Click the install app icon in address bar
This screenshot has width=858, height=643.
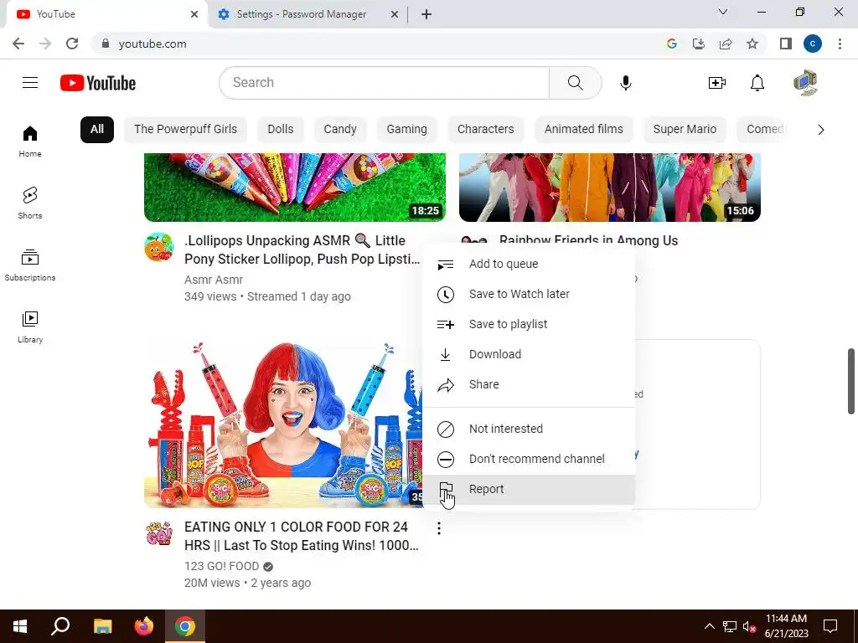point(699,44)
